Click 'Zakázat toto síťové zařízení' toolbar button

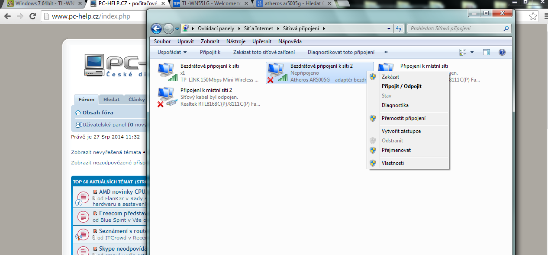coord(264,52)
